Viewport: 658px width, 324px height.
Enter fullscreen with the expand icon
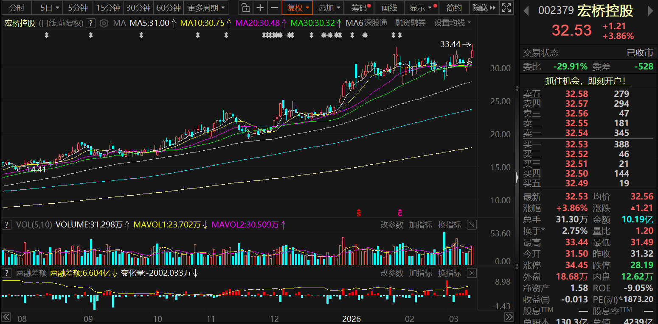(506, 8)
